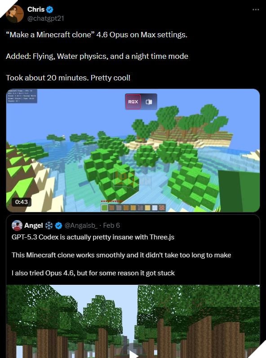The image size is (266, 358).
Task: Play the Minecraft clone video by Chris
Action: (133, 150)
